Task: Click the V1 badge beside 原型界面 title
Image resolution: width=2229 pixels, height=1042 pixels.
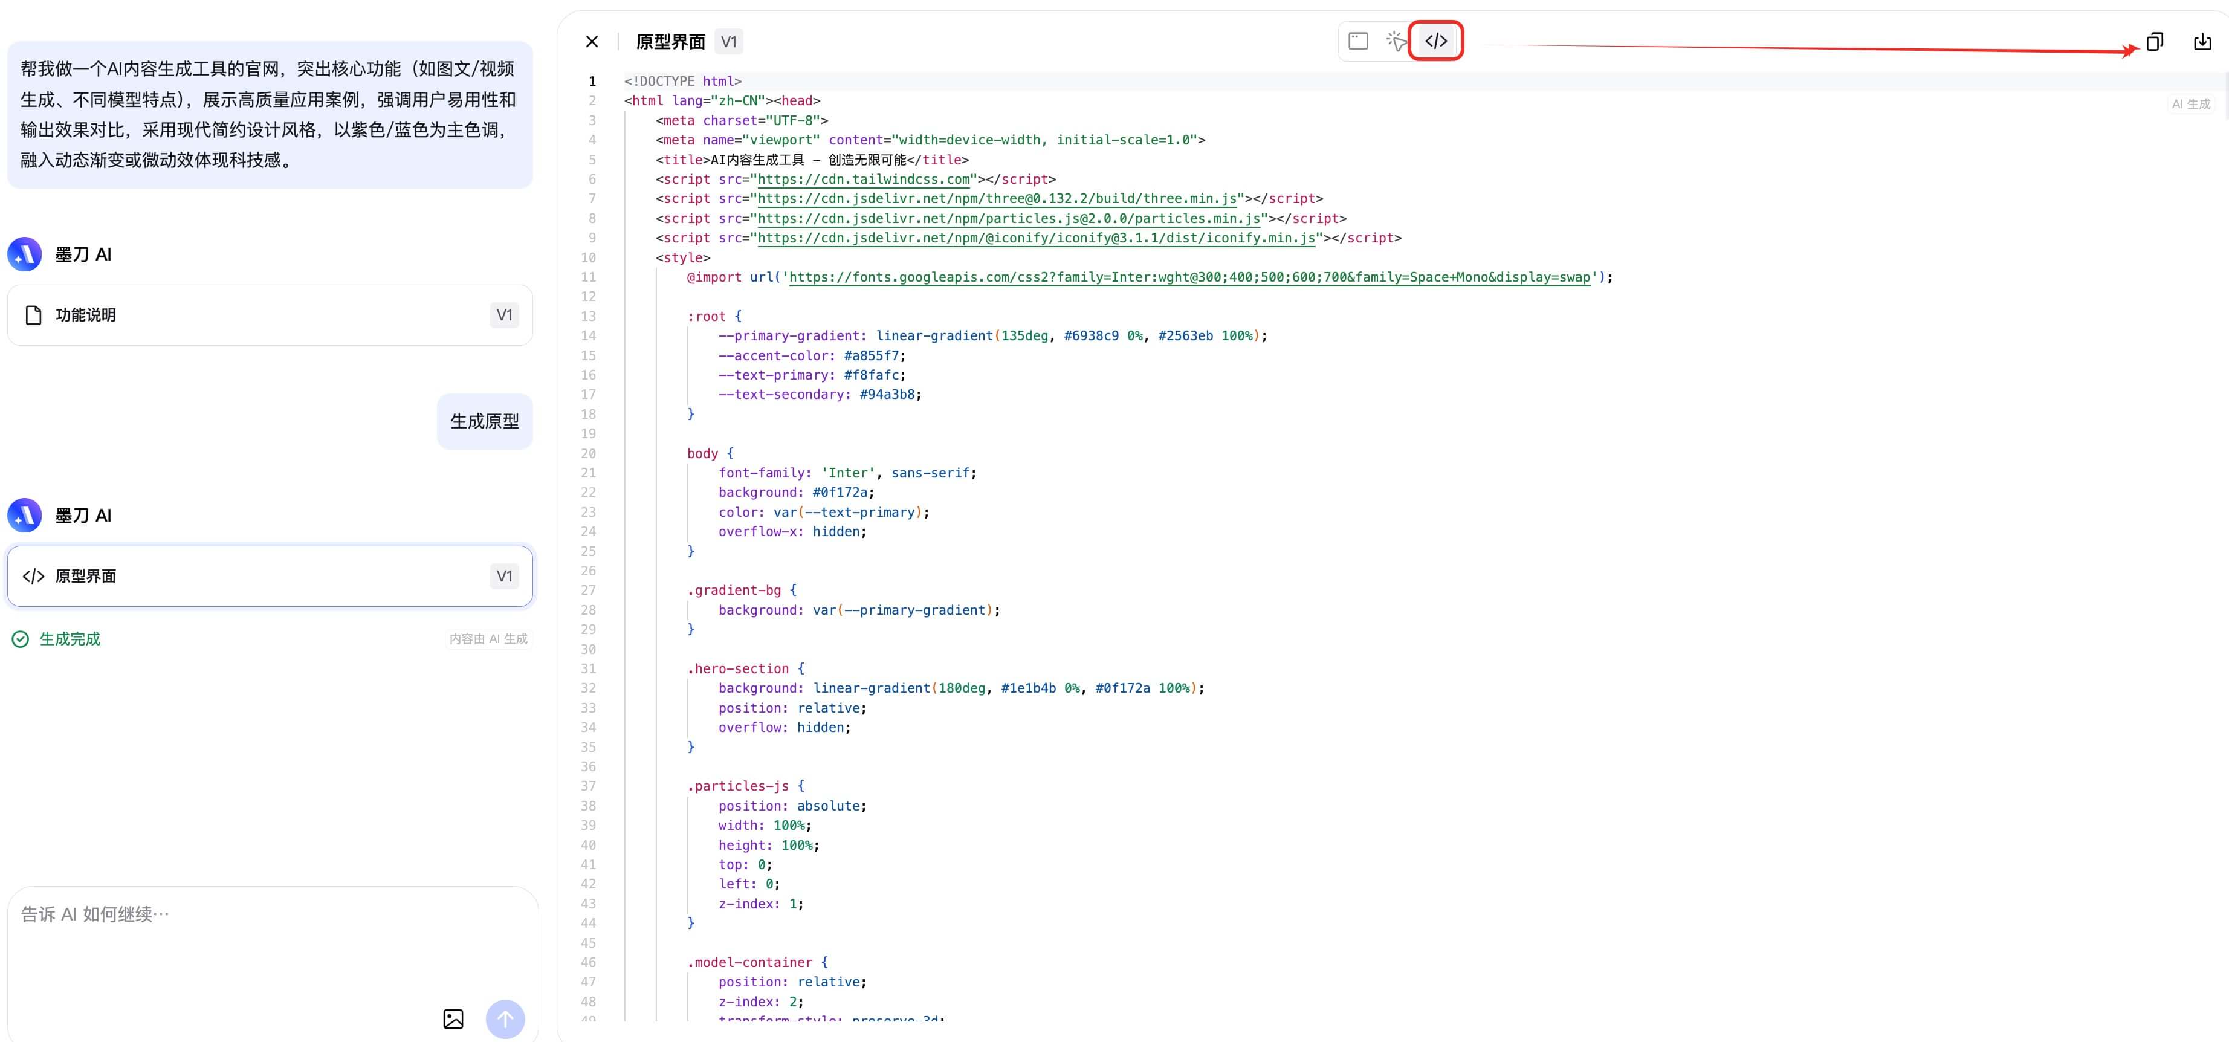Action: point(728,42)
